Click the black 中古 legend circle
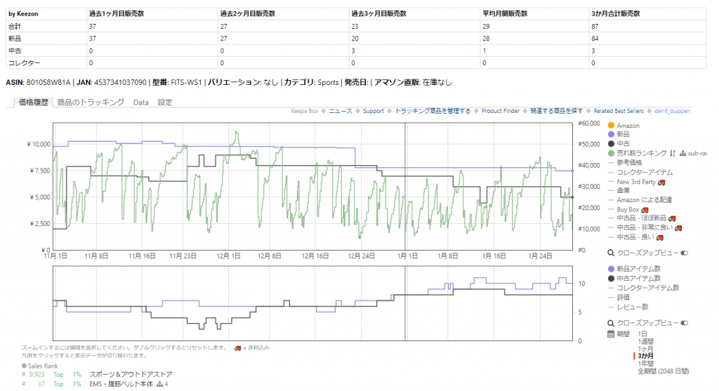 pyautogui.click(x=611, y=143)
